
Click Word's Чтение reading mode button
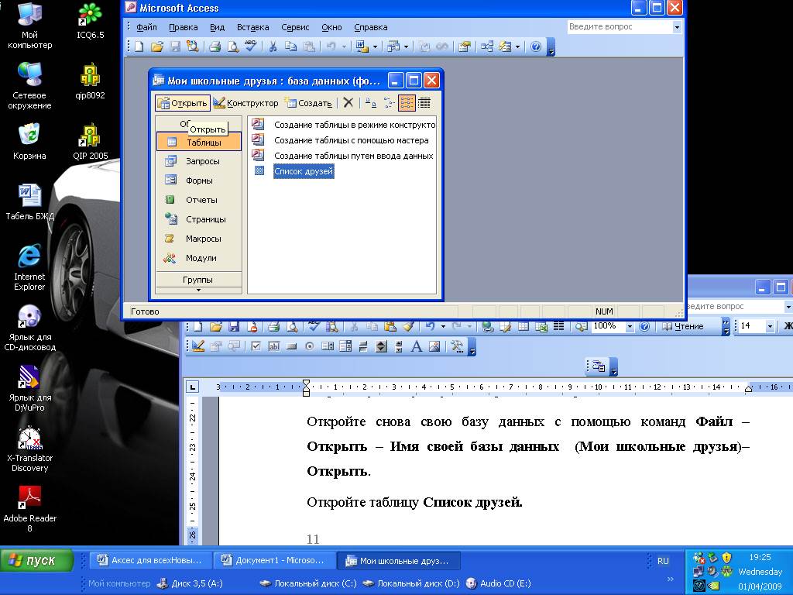pyautogui.click(x=683, y=327)
